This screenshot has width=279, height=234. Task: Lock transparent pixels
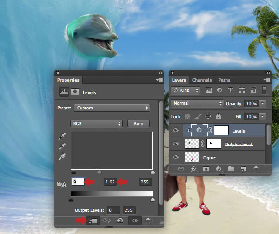click(x=187, y=116)
